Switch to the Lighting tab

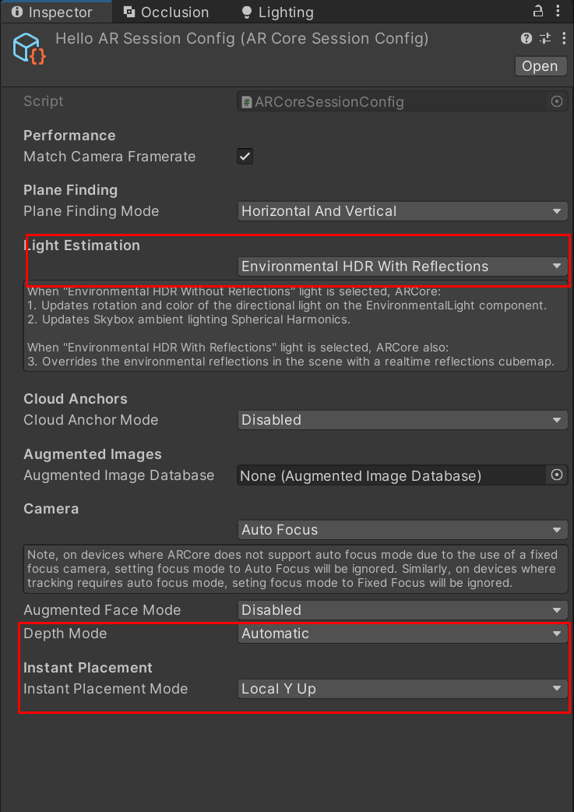(x=277, y=12)
